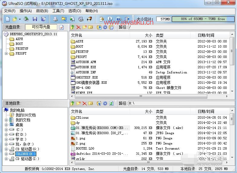Image resolution: width=237 pixels, height=173 pixels.
Task: Select the GHOSTEXP.EXE file row
Action: [x=149, y=77]
